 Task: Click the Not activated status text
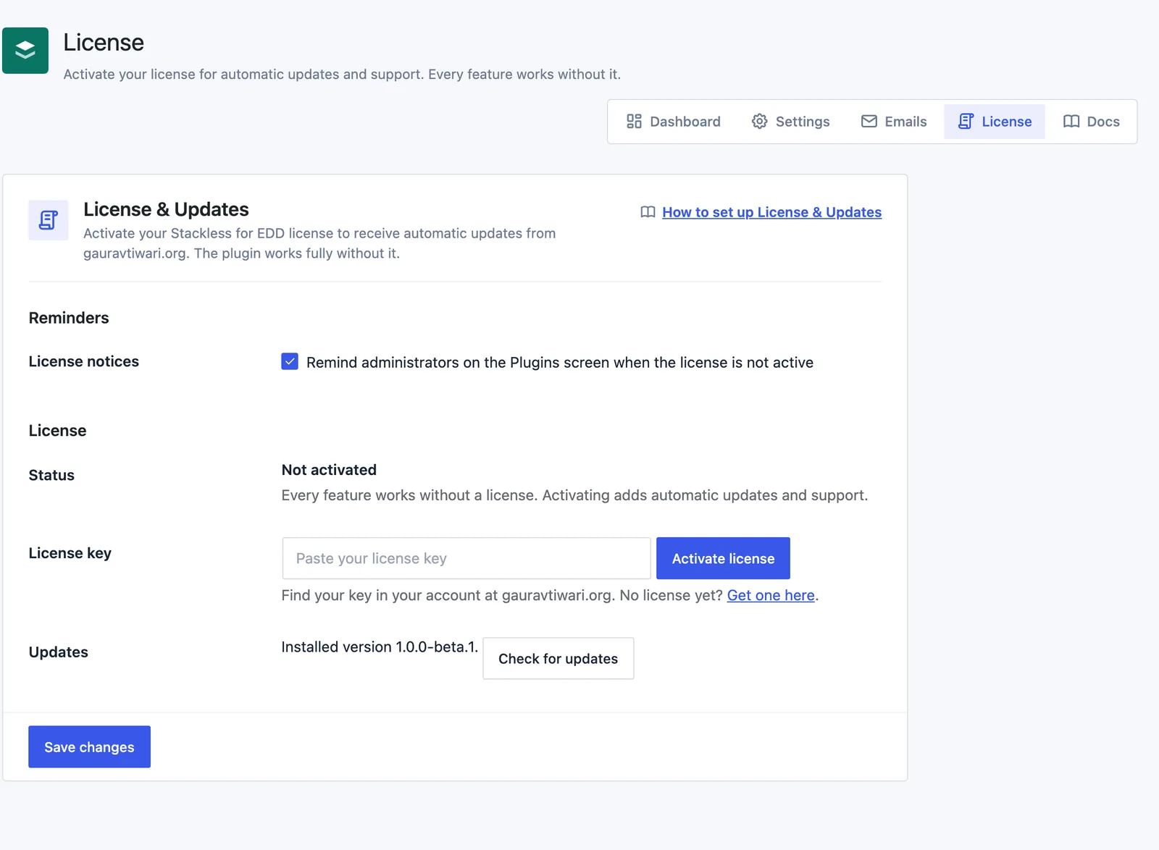point(329,470)
